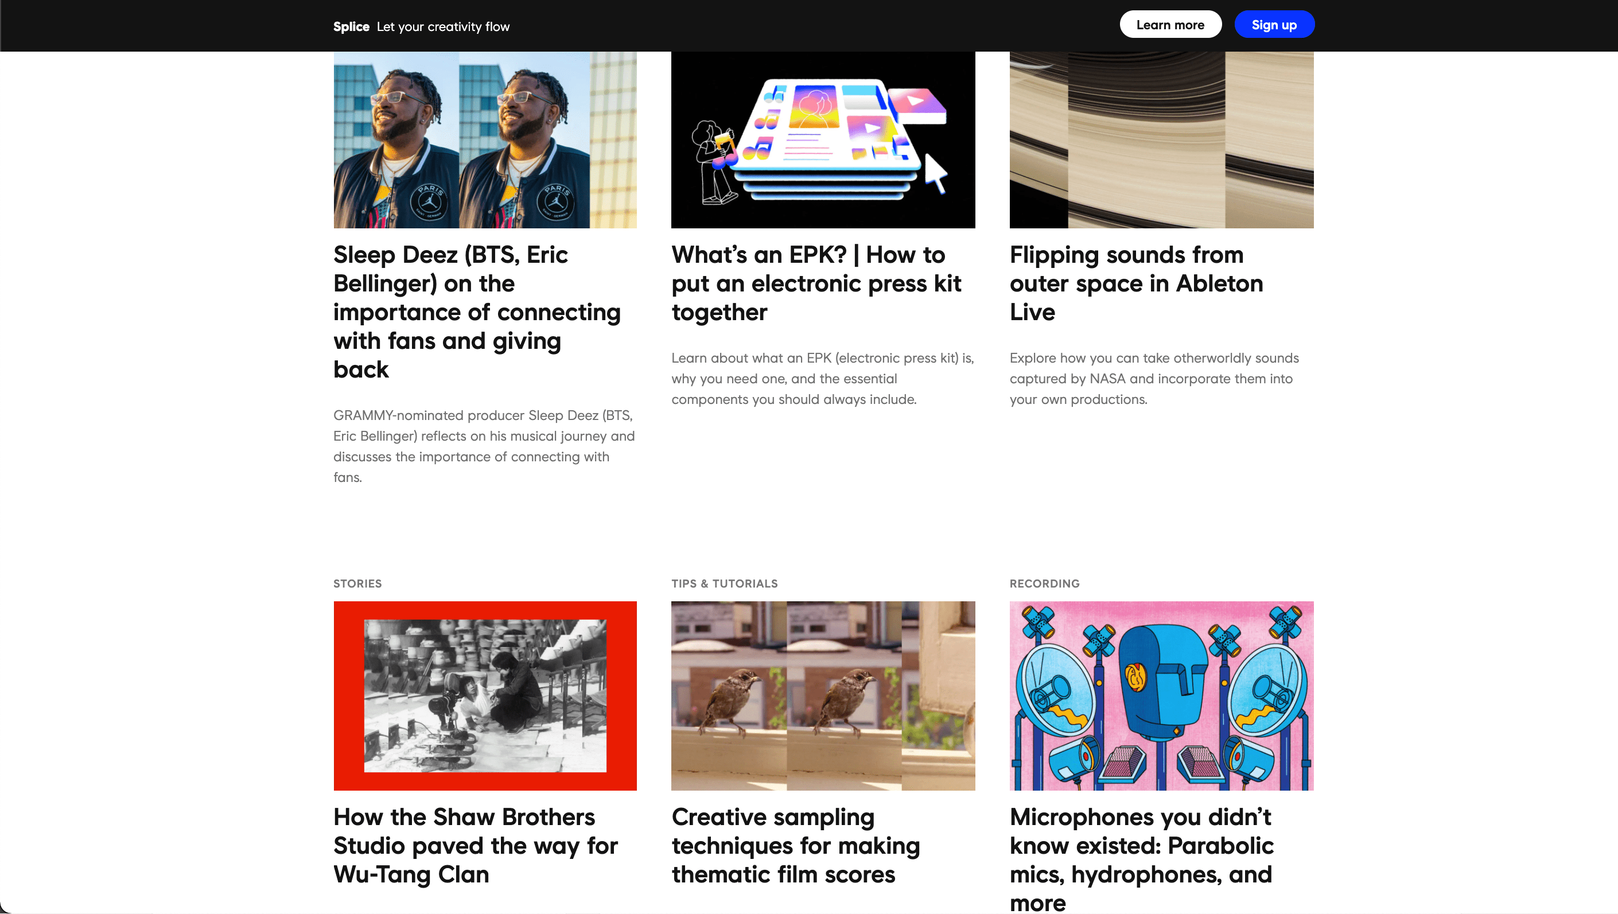Screen dimensions: 1618x914
Task: Open 'What's an EPK?' article headline
Action: (816, 283)
